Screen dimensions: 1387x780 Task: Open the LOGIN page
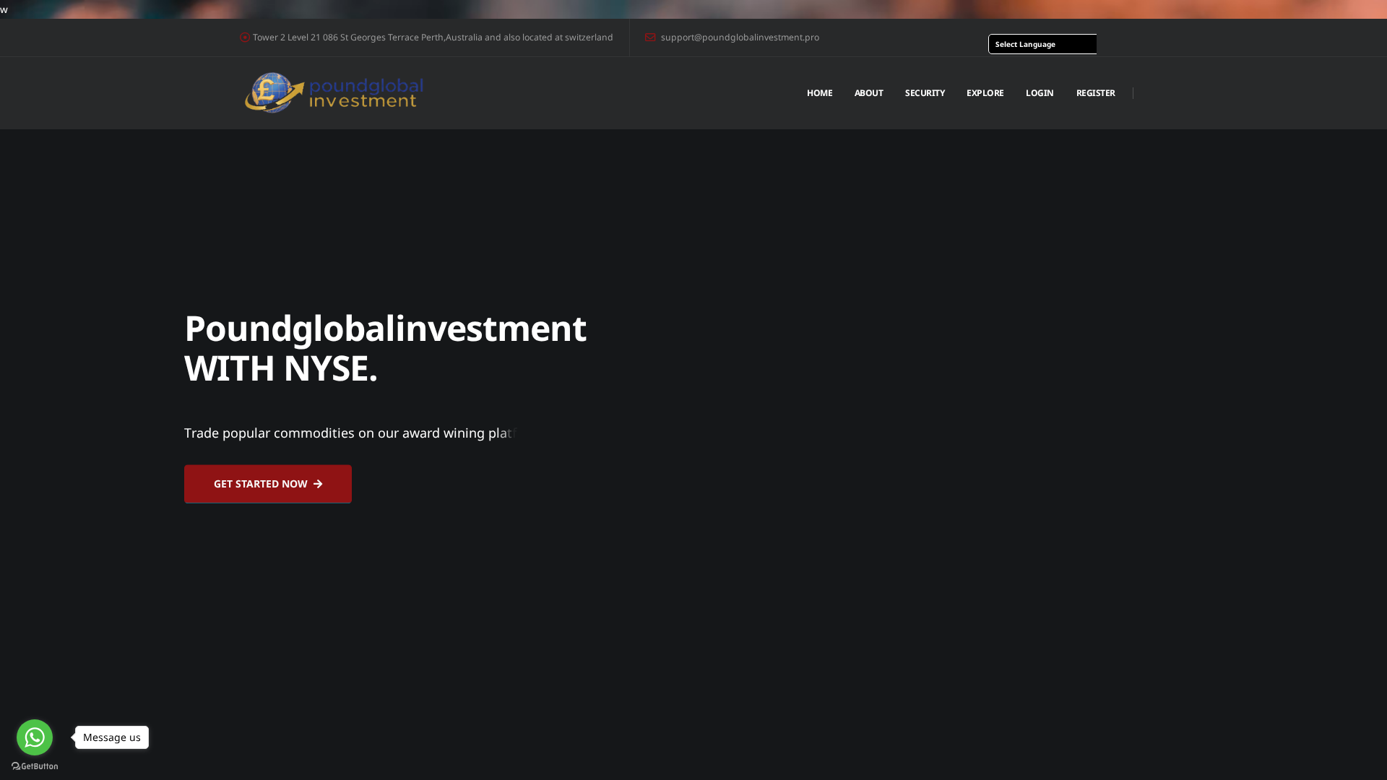[x=1040, y=93]
